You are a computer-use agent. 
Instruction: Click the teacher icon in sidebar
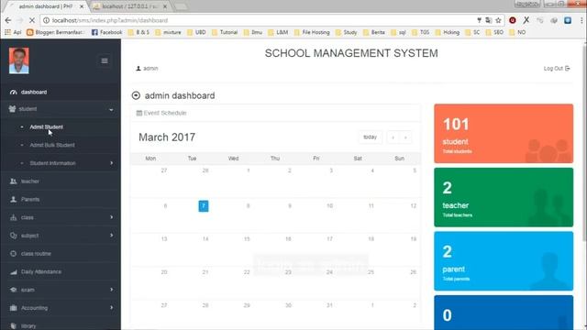[x=14, y=181]
